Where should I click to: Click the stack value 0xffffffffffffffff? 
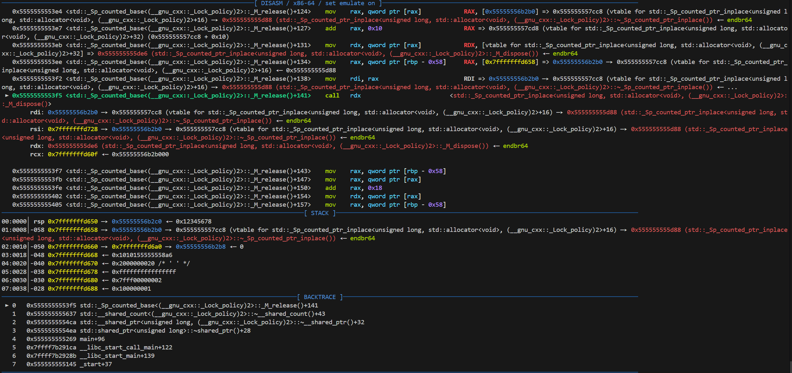(144, 272)
